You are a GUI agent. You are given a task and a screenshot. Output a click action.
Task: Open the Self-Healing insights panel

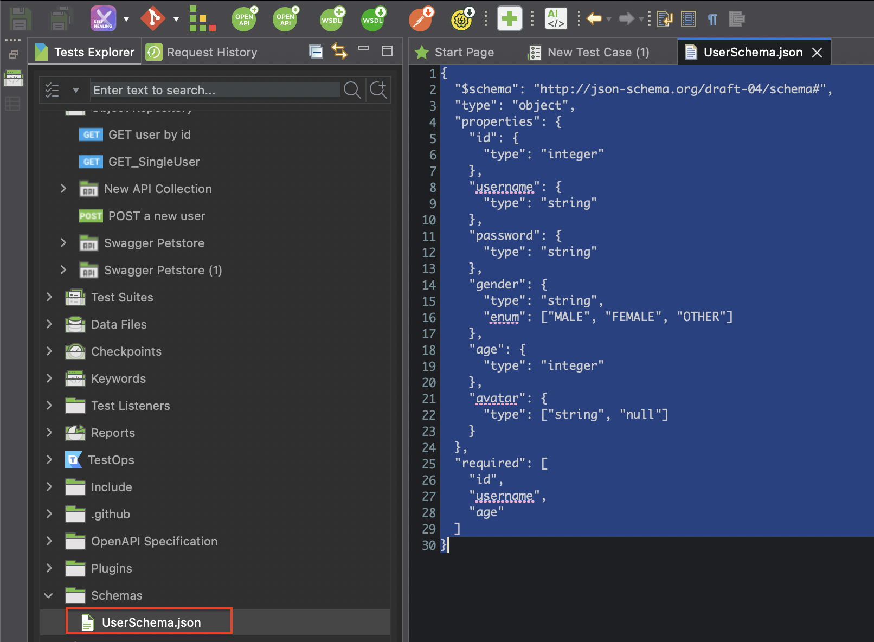tap(102, 18)
